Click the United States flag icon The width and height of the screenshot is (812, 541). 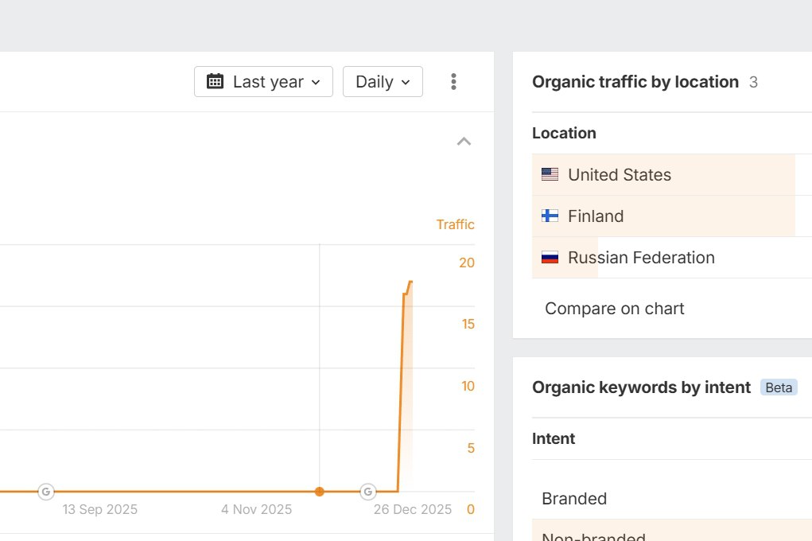point(550,175)
